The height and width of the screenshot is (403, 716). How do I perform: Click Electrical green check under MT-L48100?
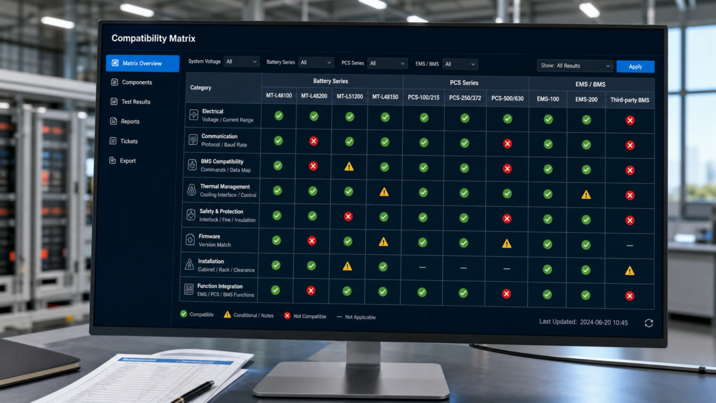pyautogui.click(x=279, y=116)
